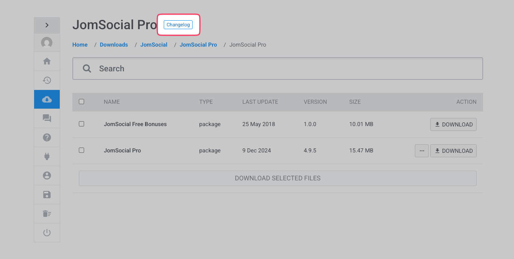514x259 pixels.
Task: Download the JomSocial Pro package
Action: (453, 151)
